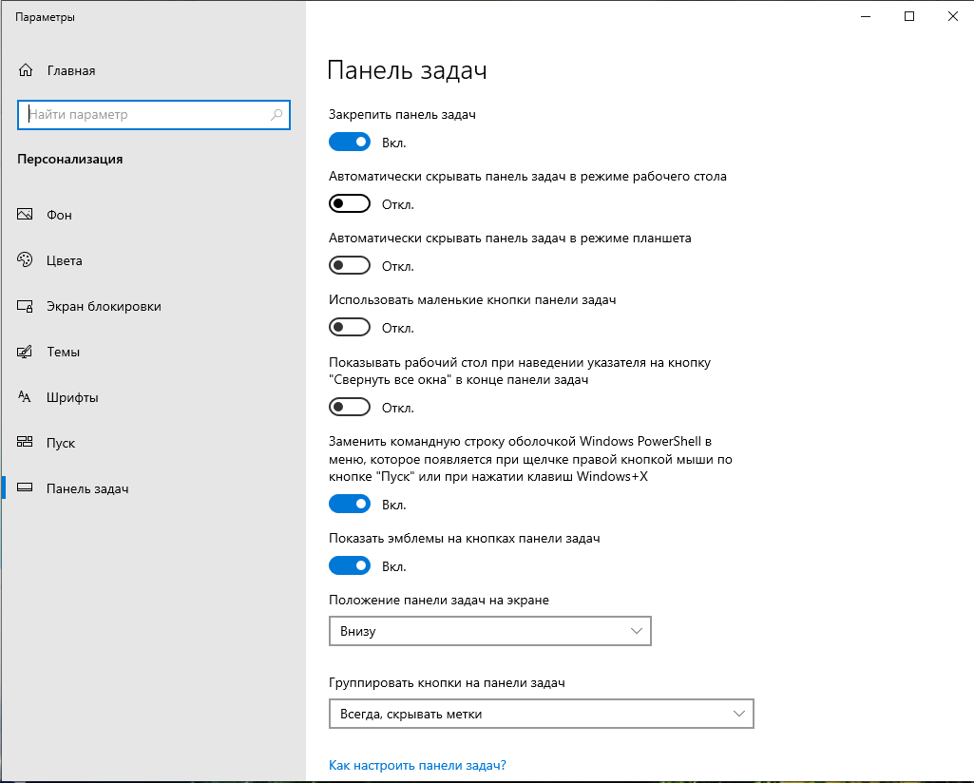Open the taskbar position dropdown Внизу
Viewport: 974px width, 783px height.
click(490, 631)
